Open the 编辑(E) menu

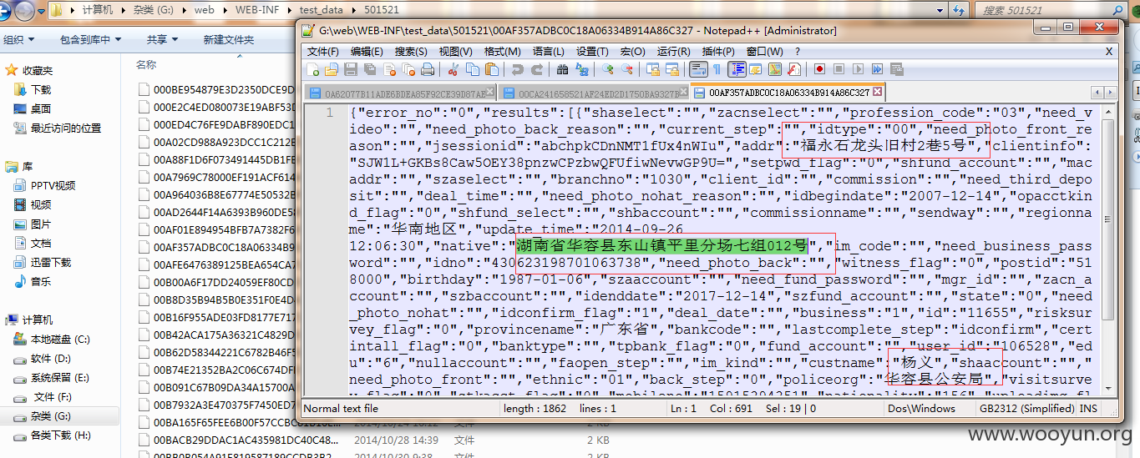click(367, 51)
